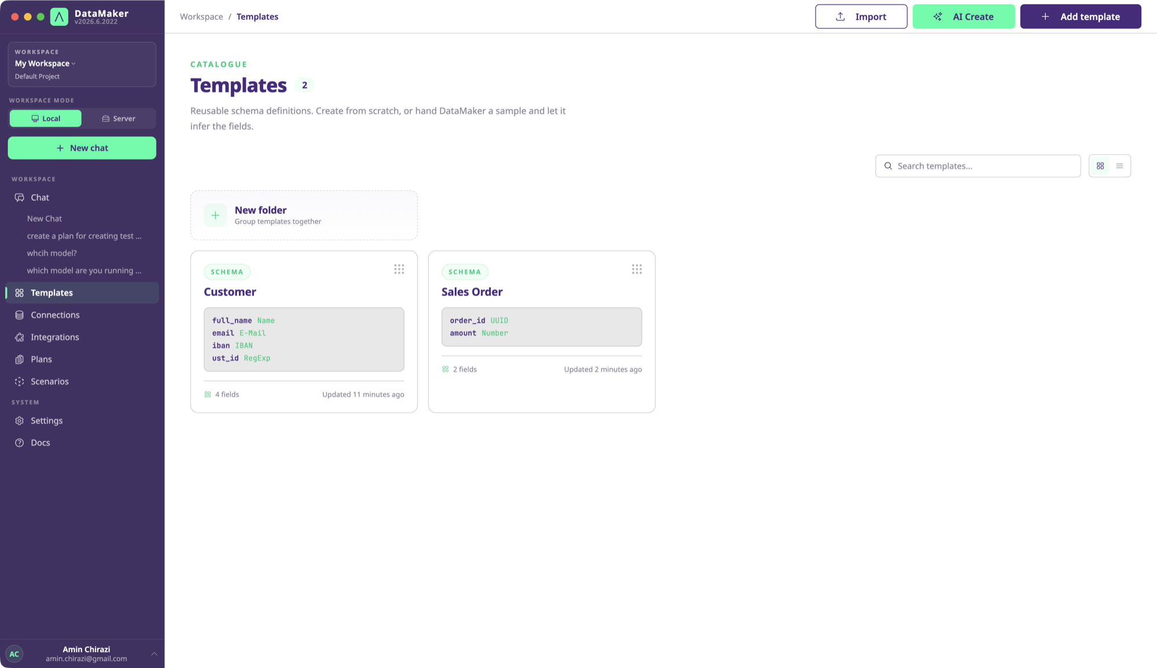Expand user account menu chevron

pyautogui.click(x=154, y=654)
